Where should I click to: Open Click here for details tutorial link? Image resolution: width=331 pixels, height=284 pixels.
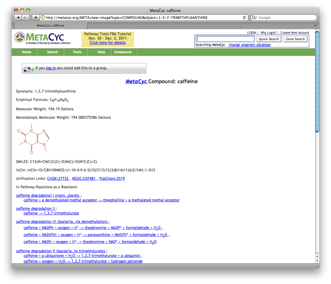[108, 42]
